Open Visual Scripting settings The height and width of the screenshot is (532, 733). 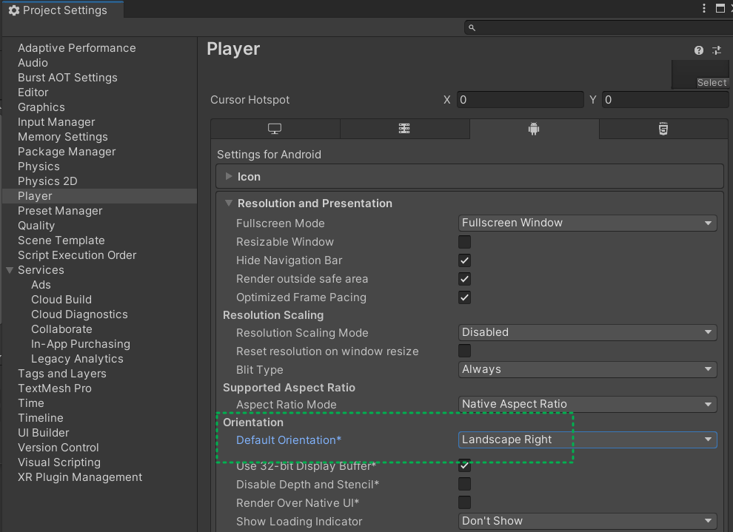point(59,462)
